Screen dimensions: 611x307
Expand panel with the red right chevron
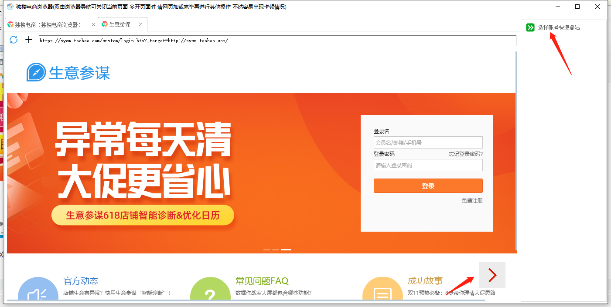pyautogui.click(x=492, y=275)
